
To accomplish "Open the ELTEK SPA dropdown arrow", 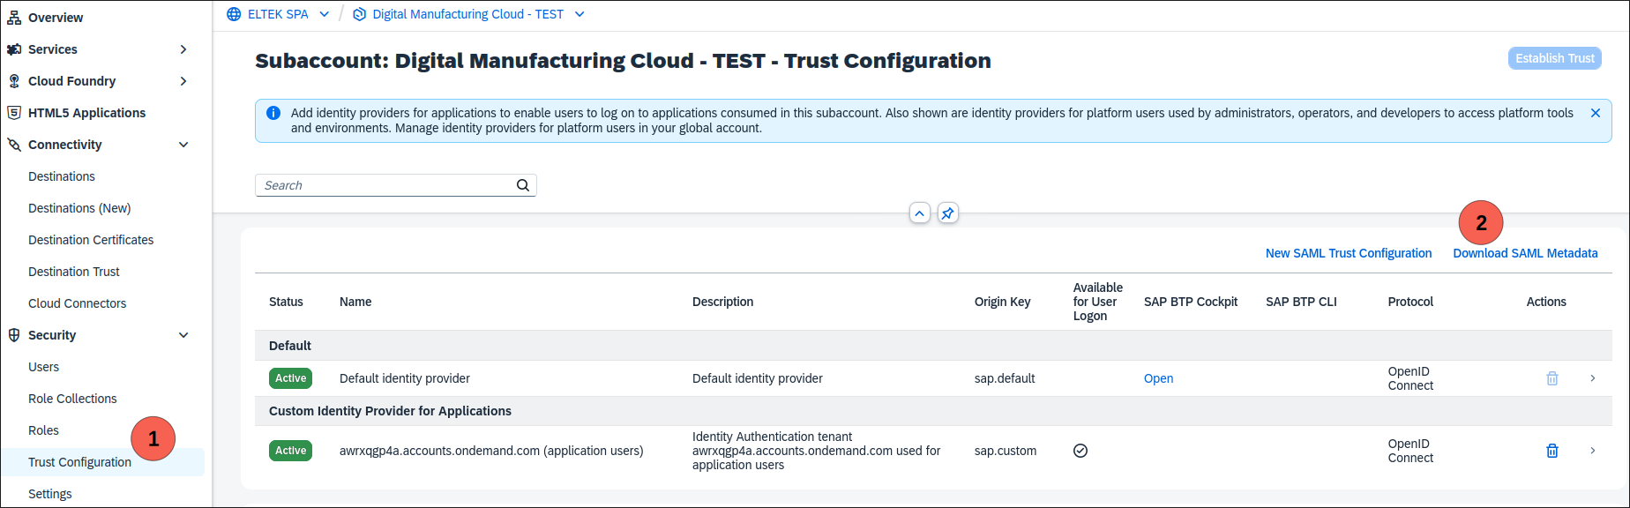I will pyautogui.click(x=325, y=14).
